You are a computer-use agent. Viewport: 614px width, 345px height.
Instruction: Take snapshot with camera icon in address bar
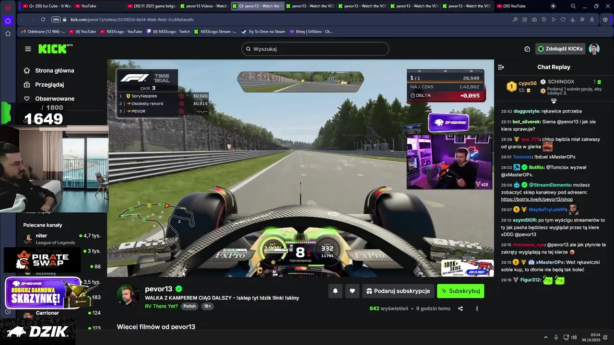534,20
